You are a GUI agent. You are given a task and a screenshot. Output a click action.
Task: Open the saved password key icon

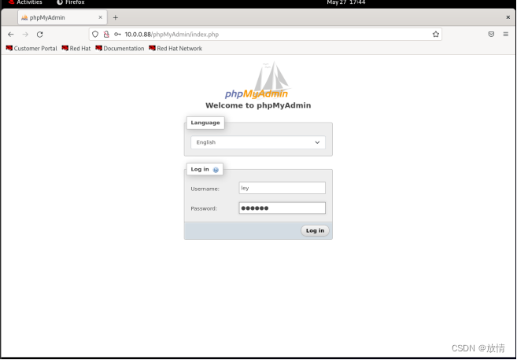[x=117, y=35]
